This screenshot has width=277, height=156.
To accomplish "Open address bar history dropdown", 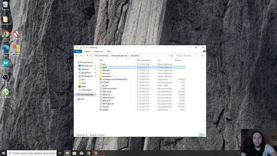I will click(x=170, y=55).
